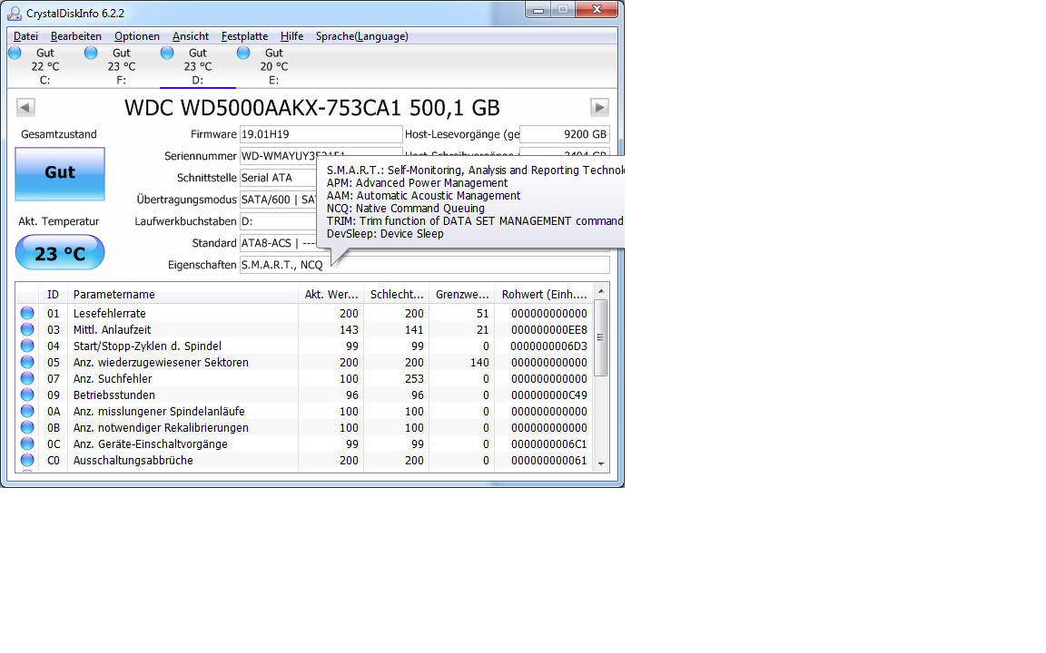1046x653 pixels.
Task: Select the Anz. Suchfehler row name
Action: [x=113, y=378]
